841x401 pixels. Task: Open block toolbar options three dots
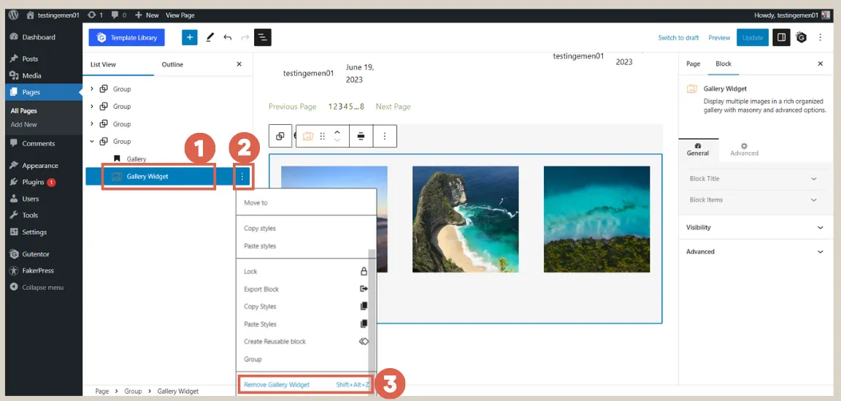(385, 137)
